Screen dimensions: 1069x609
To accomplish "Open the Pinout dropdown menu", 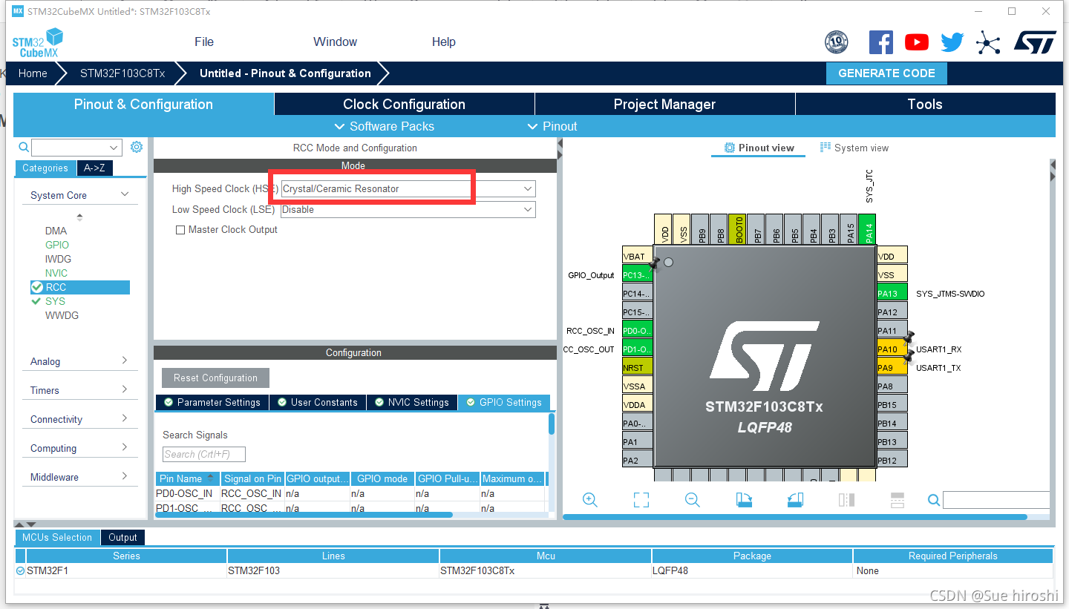I will 552,126.
